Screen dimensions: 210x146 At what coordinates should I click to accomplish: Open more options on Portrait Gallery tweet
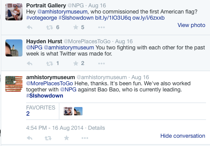101,27
